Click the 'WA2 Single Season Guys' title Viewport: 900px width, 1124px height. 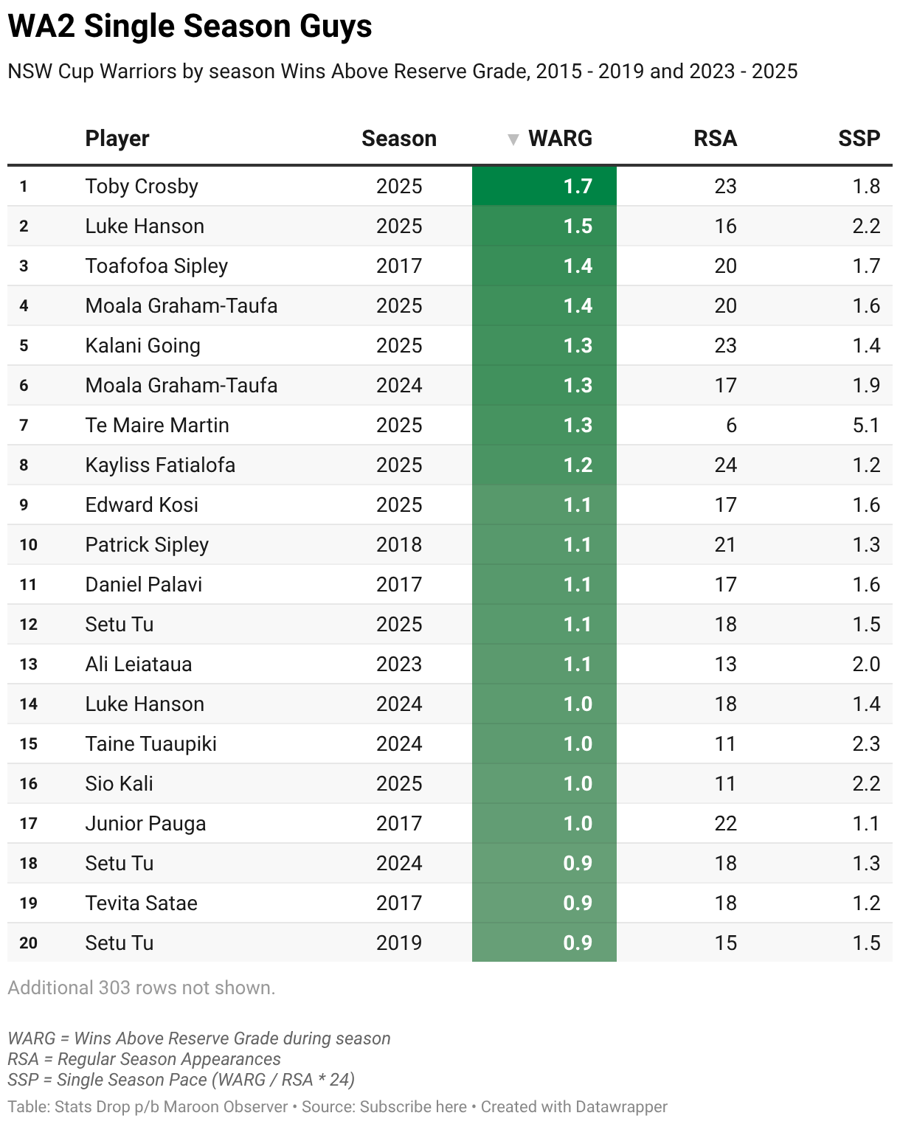[190, 27]
